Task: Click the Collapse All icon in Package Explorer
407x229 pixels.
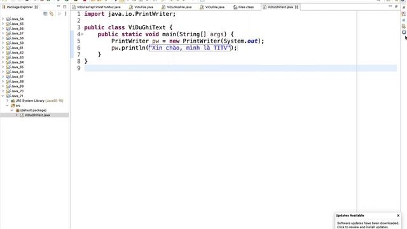Action: click(45, 14)
